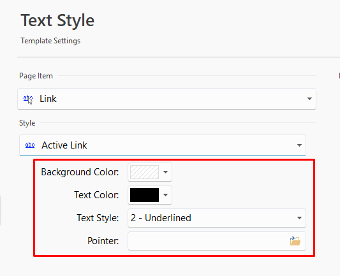Viewport: 340px width, 276px height.
Task: Expand the Page Item Link dropdown arrow
Action: click(309, 99)
